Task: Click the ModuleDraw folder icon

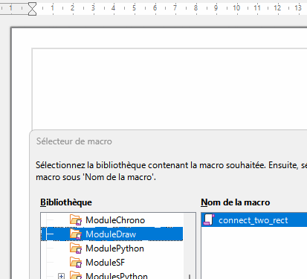Action: (x=76, y=234)
